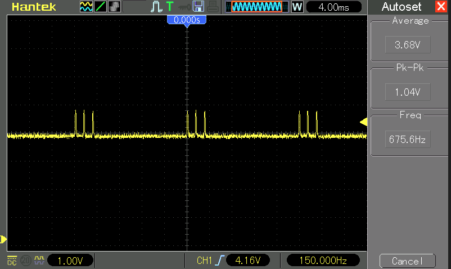Click the Average value 3.68V box
The width and height of the screenshot is (451, 269).
click(400, 44)
